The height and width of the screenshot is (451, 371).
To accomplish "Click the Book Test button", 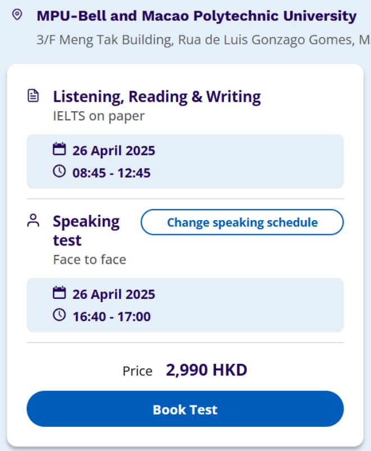I will point(185,409).
